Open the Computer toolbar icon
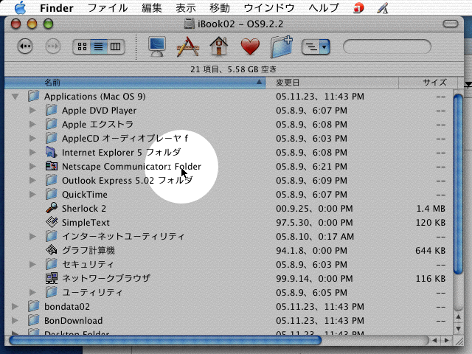 [157, 46]
